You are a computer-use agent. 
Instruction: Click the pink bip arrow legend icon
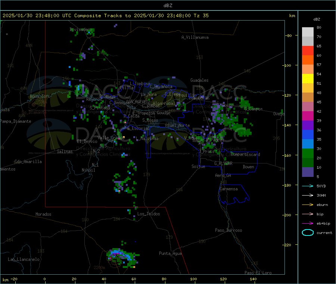pos(308,214)
